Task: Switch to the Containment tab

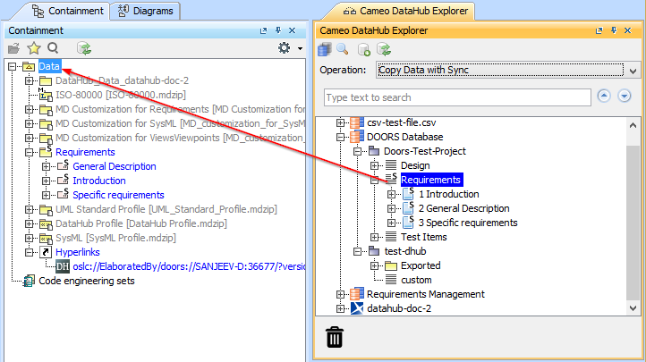Action: 68,11
